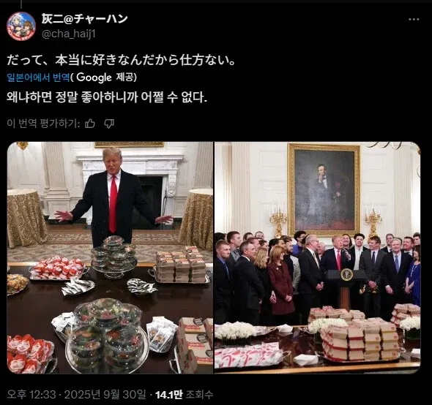This screenshot has width=432, height=405.
Task: Click the red necktie in left photo
Action: [113, 204]
